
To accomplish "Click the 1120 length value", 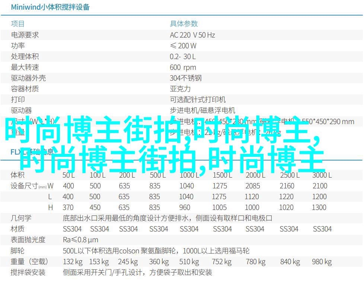I will 252,197.
